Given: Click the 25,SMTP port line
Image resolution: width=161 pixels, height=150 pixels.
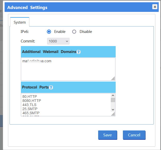Looking at the screenshot, I should tap(30, 109).
